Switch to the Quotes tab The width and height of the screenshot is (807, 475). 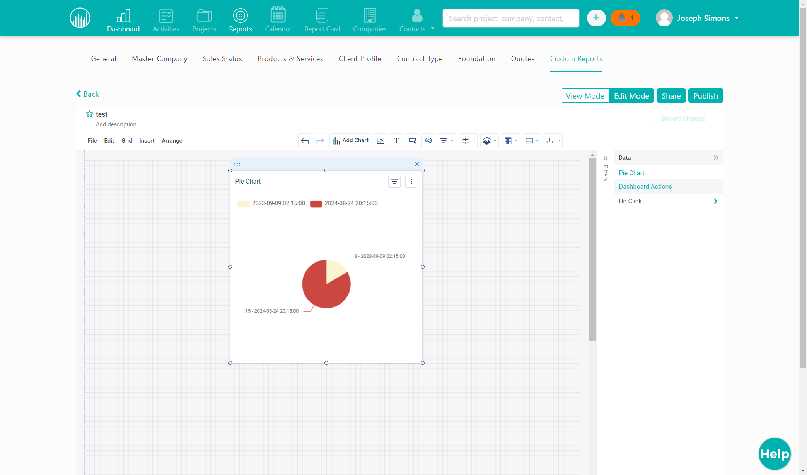pyautogui.click(x=523, y=59)
